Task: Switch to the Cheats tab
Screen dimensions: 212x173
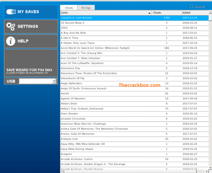Action: tap(69, 8)
